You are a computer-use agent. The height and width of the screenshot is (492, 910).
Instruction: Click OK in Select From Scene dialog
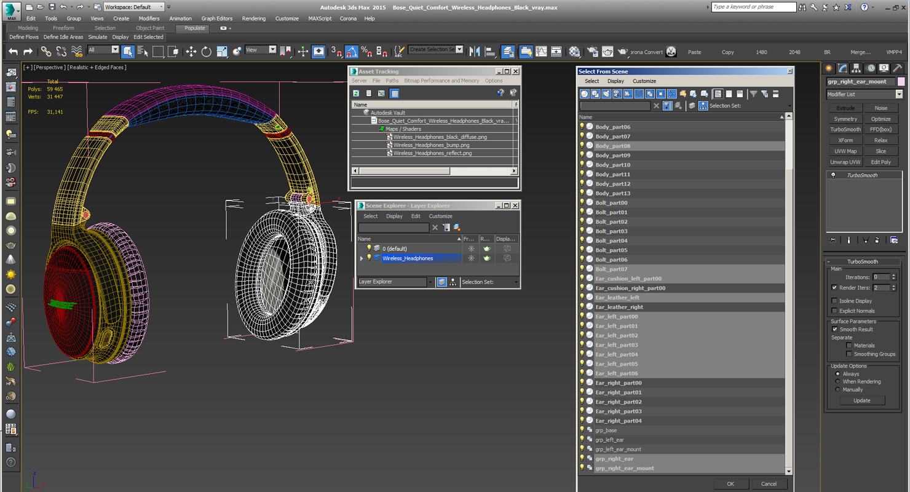point(730,484)
